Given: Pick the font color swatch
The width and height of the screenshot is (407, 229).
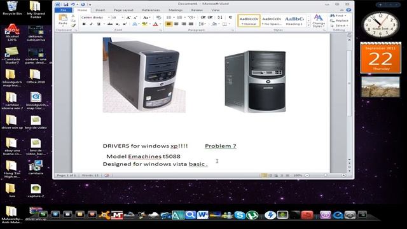Looking at the screenshot, I should pos(155,24).
